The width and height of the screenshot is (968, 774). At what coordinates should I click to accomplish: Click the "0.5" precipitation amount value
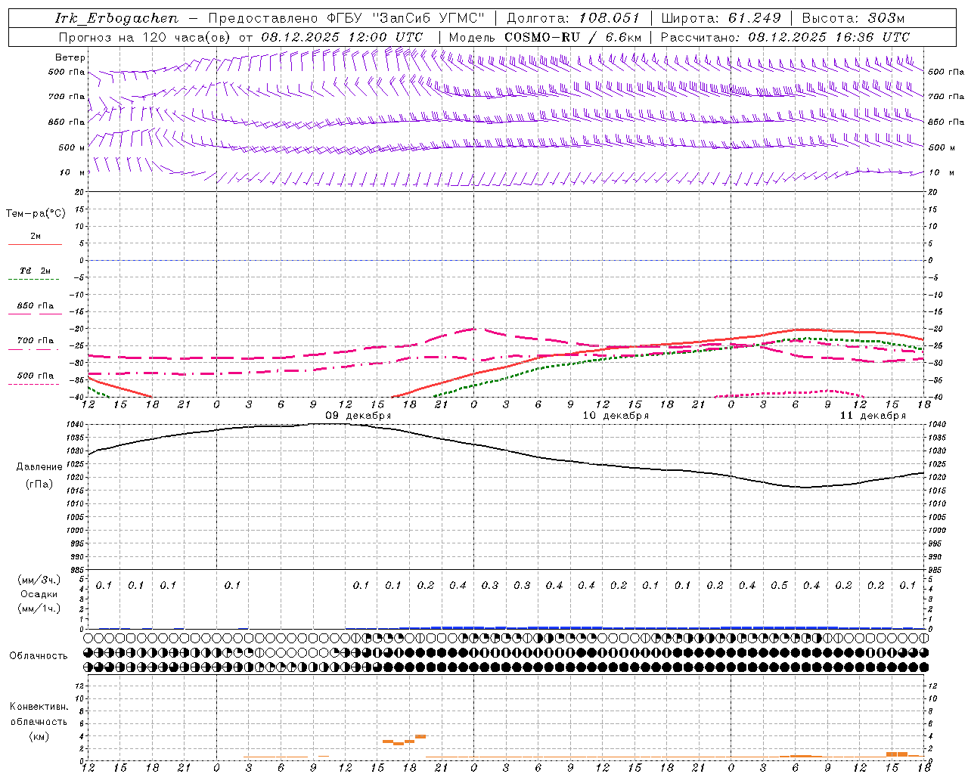[x=779, y=586]
